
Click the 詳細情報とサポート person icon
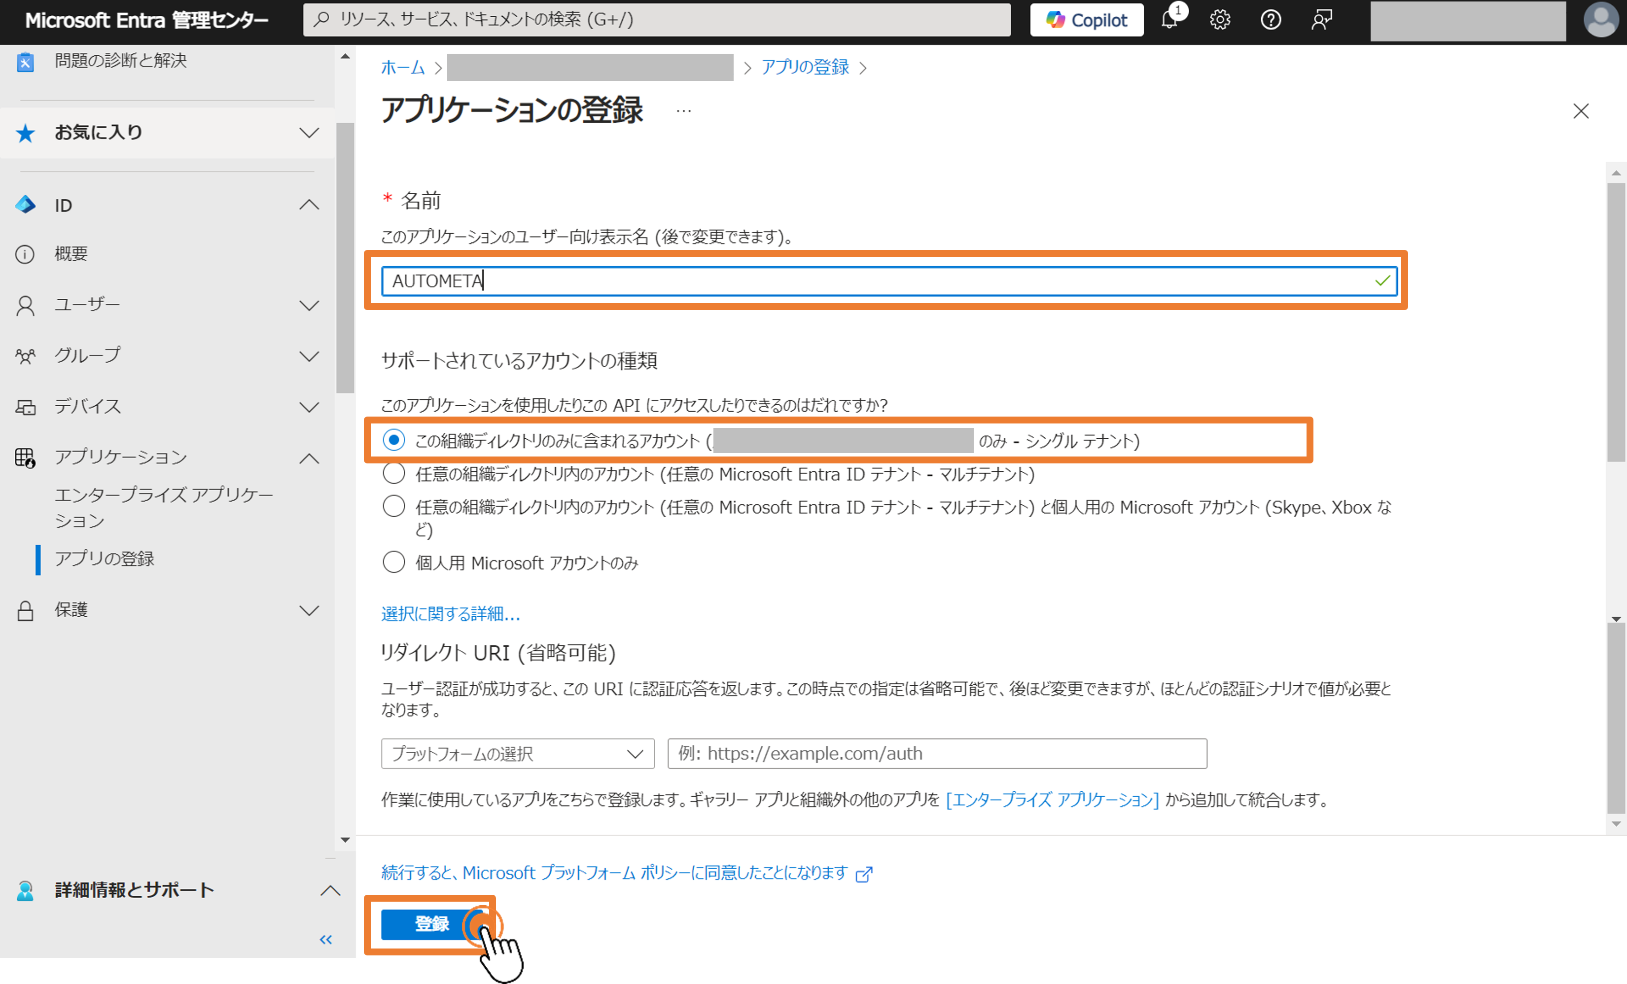[x=25, y=891]
